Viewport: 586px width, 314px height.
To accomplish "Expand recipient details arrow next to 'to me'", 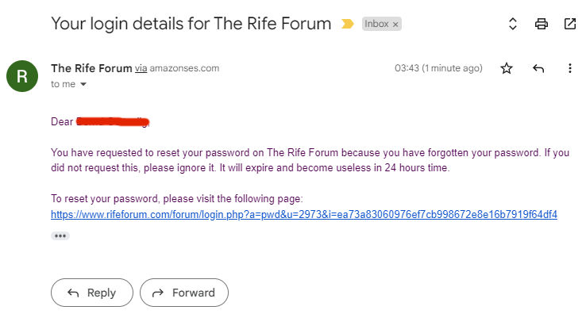I will coord(83,84).
